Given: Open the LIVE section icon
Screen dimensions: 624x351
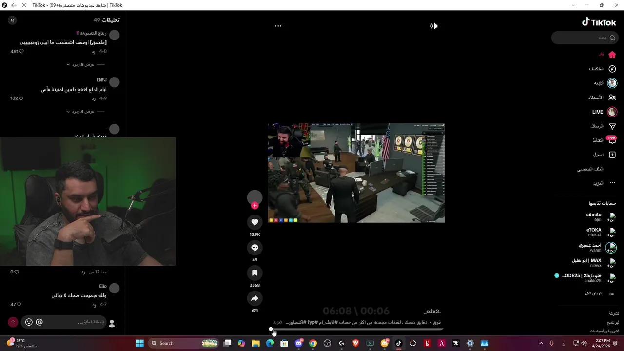Looking at the screenshot, I should point(612,112).
